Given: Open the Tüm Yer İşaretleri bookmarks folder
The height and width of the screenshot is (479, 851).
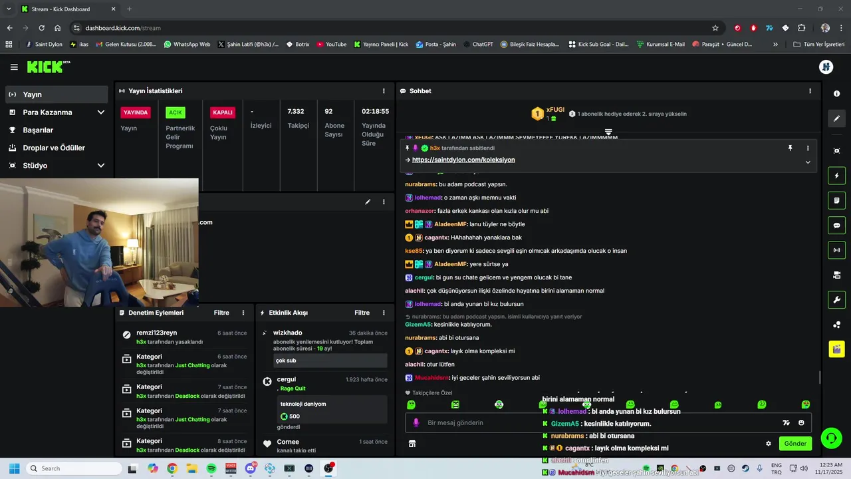Looking at the screenshot, I should coord(819,45).
